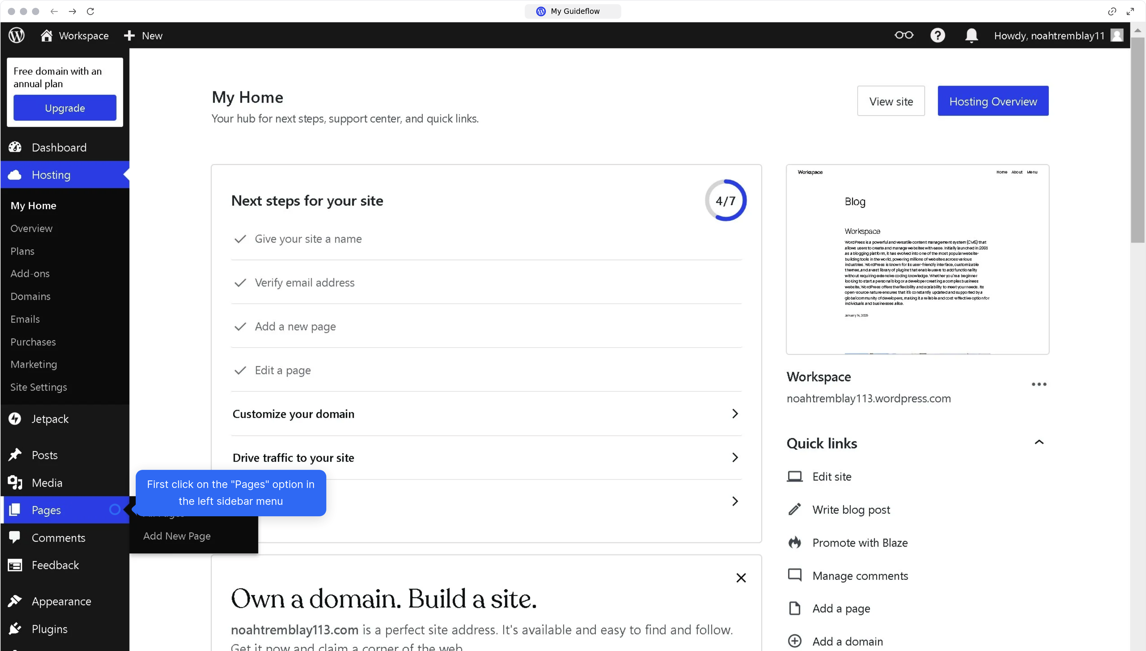This screenshot has height=651, width=1146.
Task: Open Help via the question mark icon
Action: (x=938, y=35)
